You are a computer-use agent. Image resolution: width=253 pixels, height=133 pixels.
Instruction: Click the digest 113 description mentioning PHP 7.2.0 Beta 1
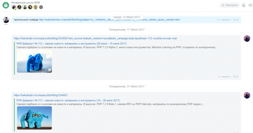point(111,104)
